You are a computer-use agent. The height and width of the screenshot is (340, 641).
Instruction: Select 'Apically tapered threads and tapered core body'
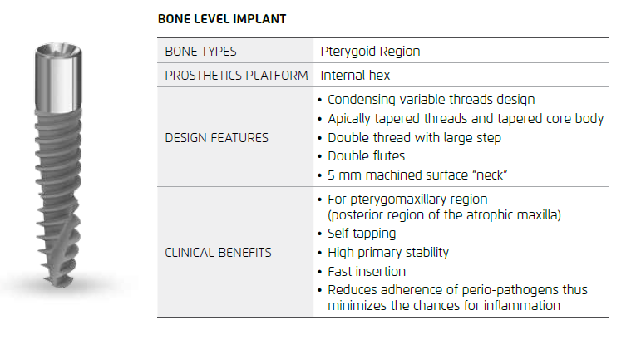pyautogui.click(x=466, y=119)
